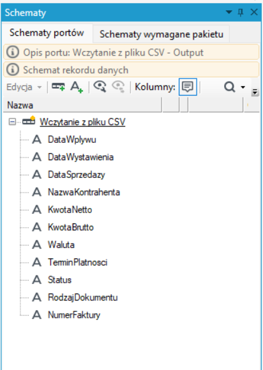Viewport: 263px width, 370px height.
Task: Open the search dropdown arrow
Action: click(x=243, y=87)
